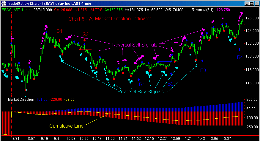Image resolution: width=260 pixels, height=141 pixels.
Task: Click the -250.00 subgraph axis label
Action: point(252,127)
